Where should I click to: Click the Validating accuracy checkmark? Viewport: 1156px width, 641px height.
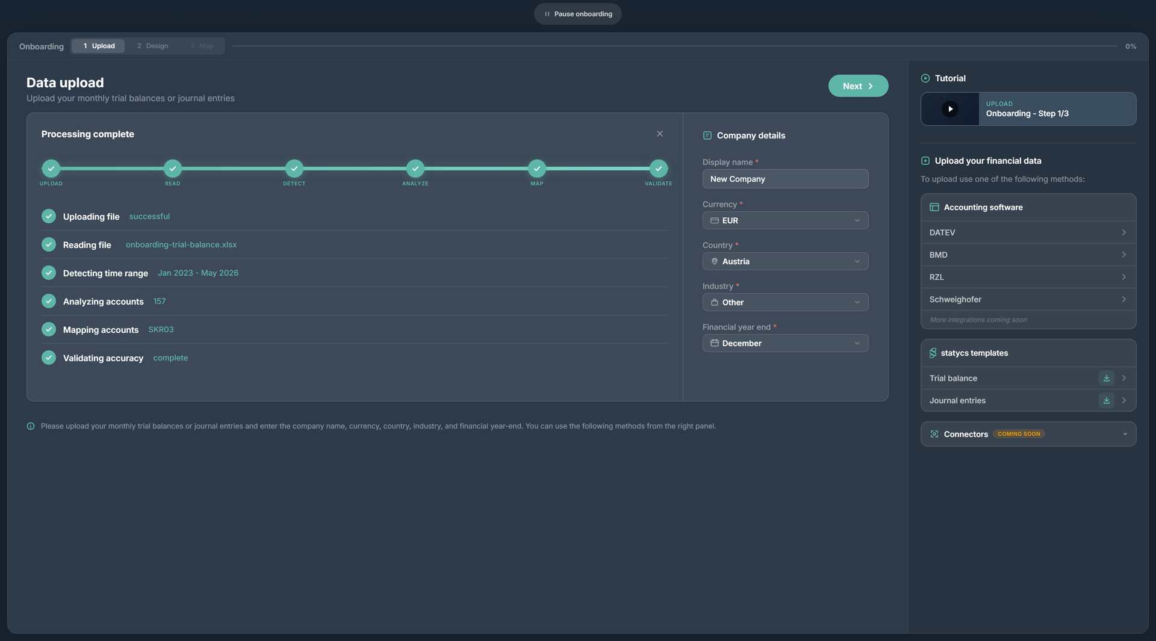49,358
